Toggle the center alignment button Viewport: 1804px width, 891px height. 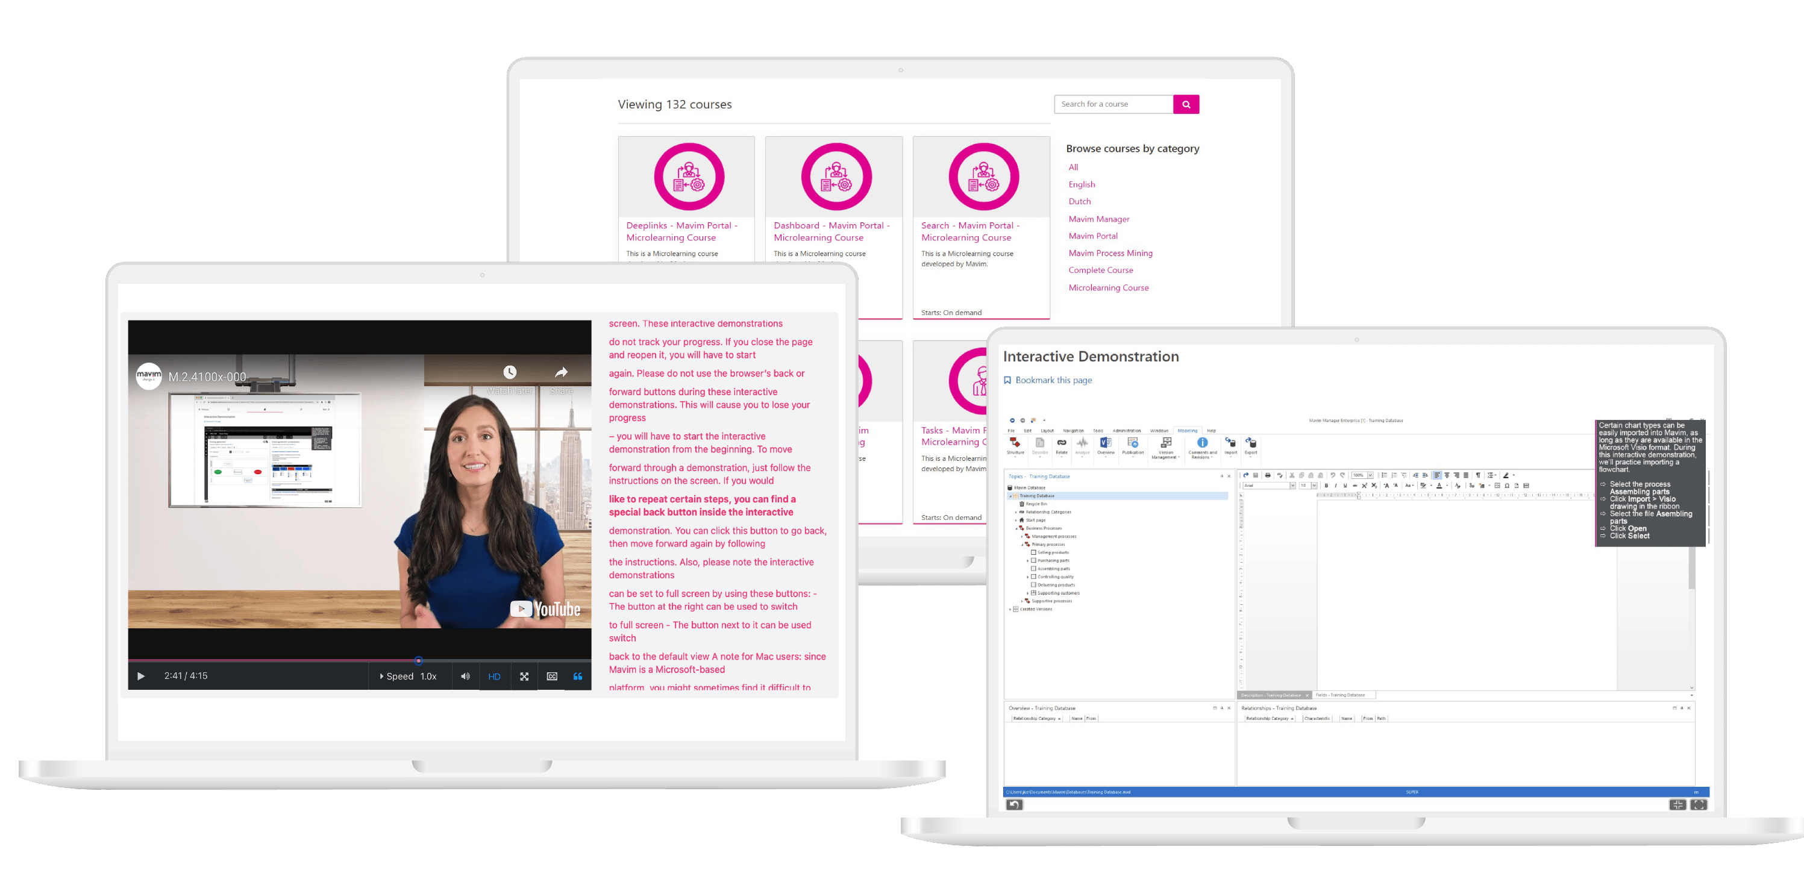click(1447, 475)
